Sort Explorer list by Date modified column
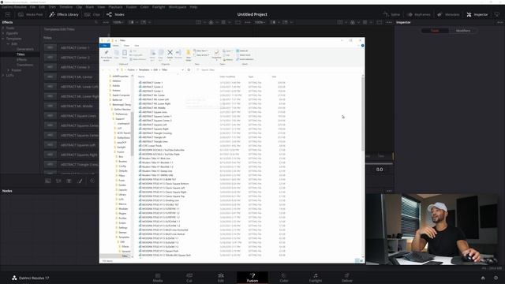 click(227, 77)
